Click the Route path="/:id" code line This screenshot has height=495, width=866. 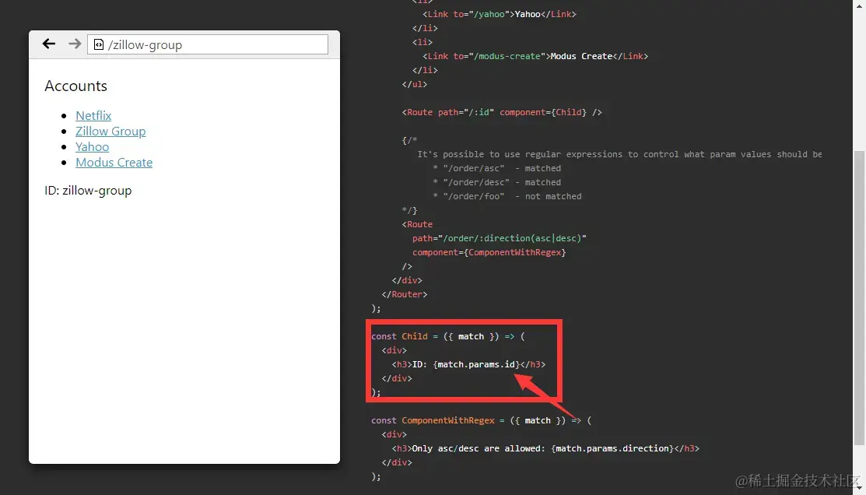pos(502,112)
